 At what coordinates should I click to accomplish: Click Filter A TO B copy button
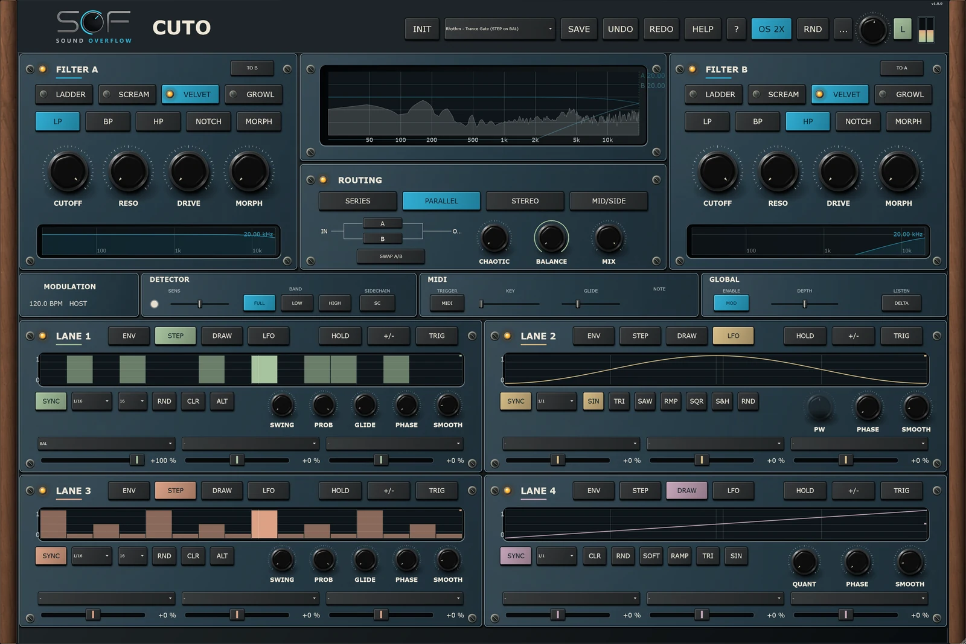pyautogui.click(x=252, y=68)
